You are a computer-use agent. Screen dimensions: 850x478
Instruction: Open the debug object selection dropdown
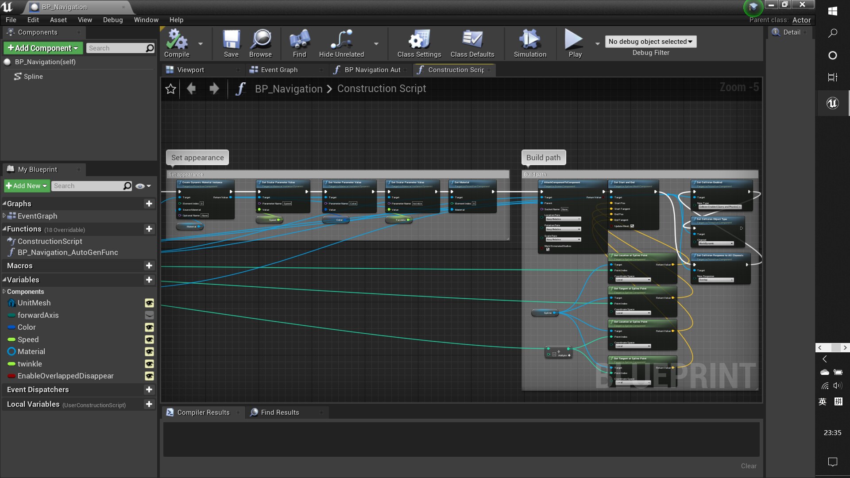click(650, 42)
